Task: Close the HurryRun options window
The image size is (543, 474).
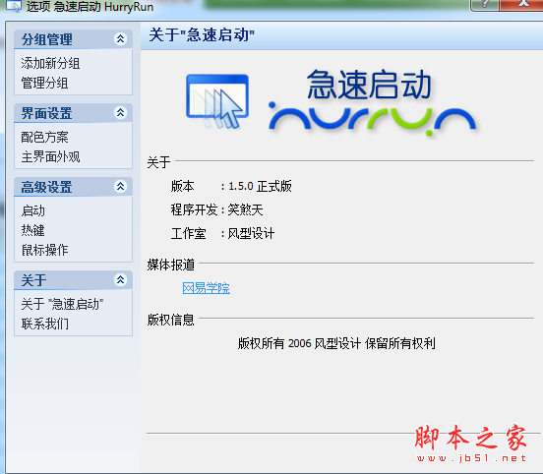Action: 521,5
